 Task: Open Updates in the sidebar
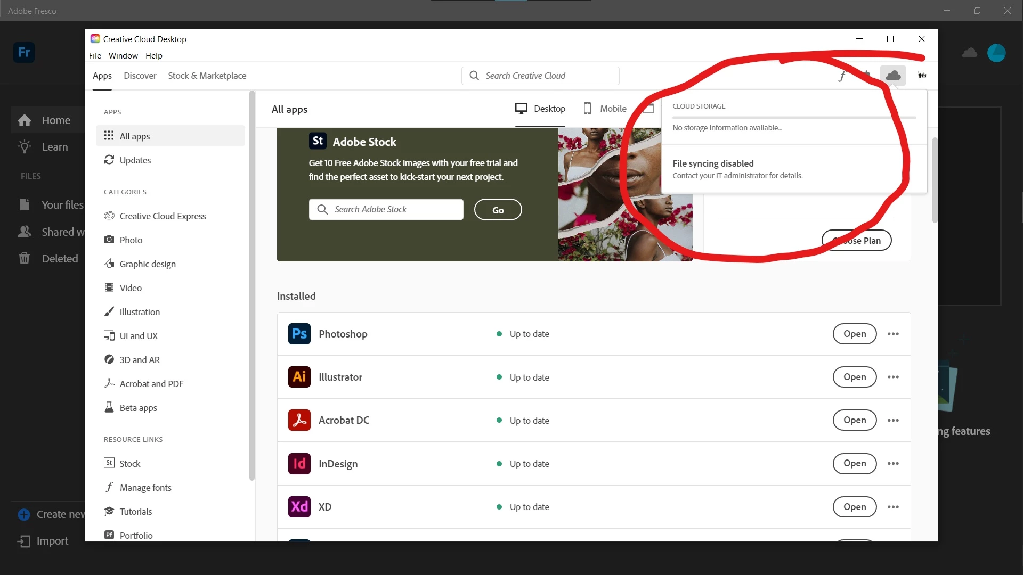tap(135, 160)
